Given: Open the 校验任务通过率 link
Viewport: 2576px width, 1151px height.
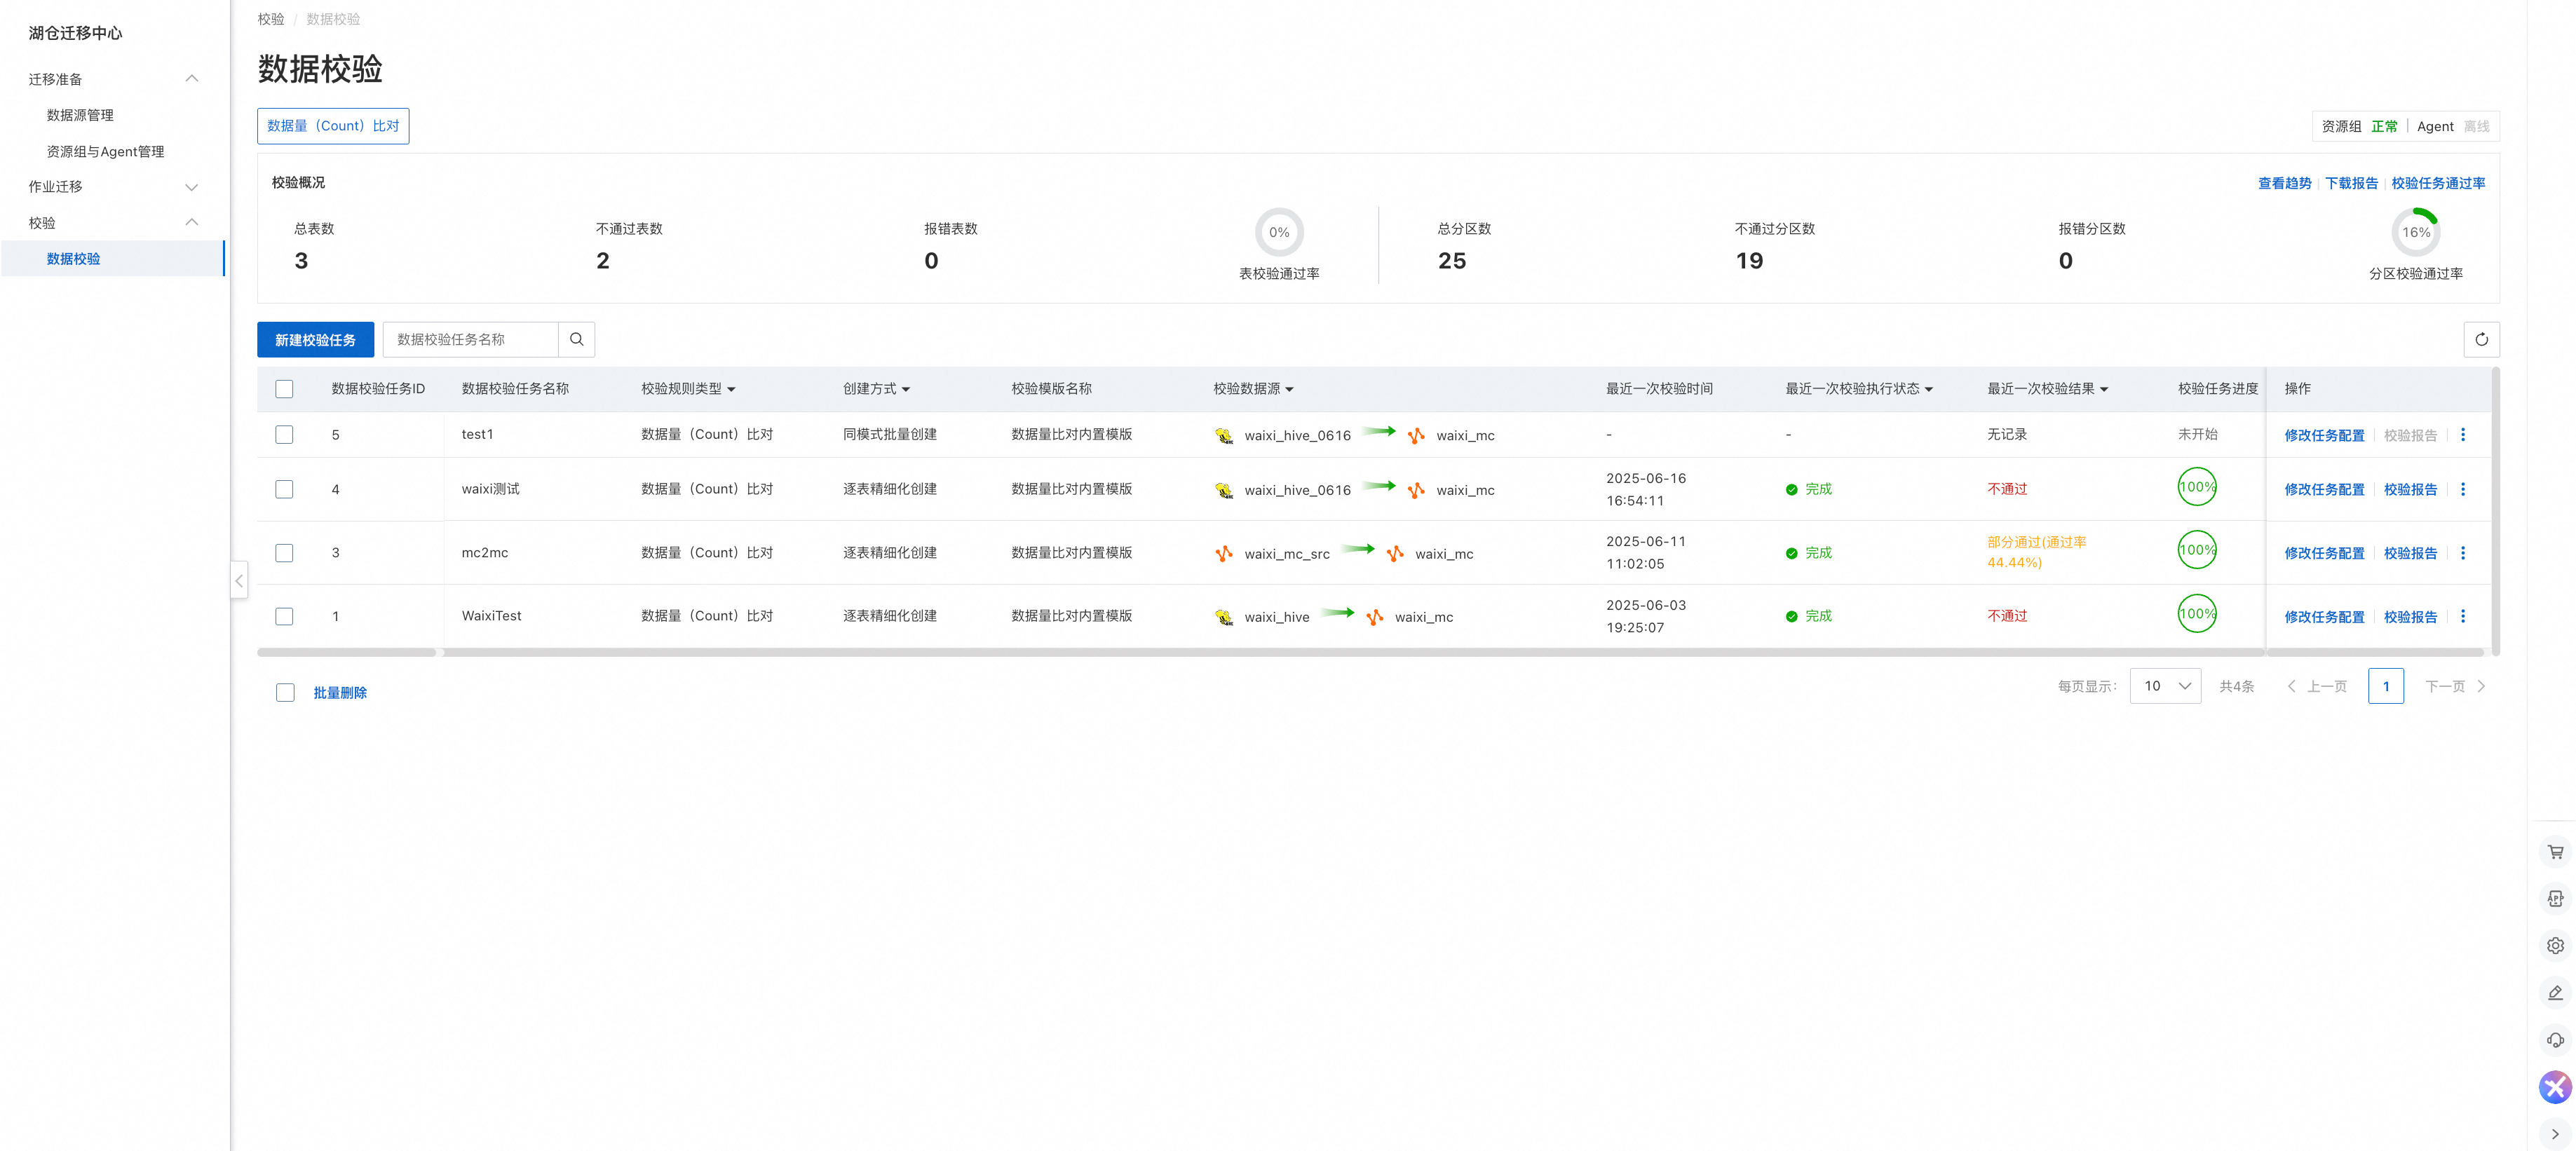Looking at the screenshot, I should click(2438, 183).
